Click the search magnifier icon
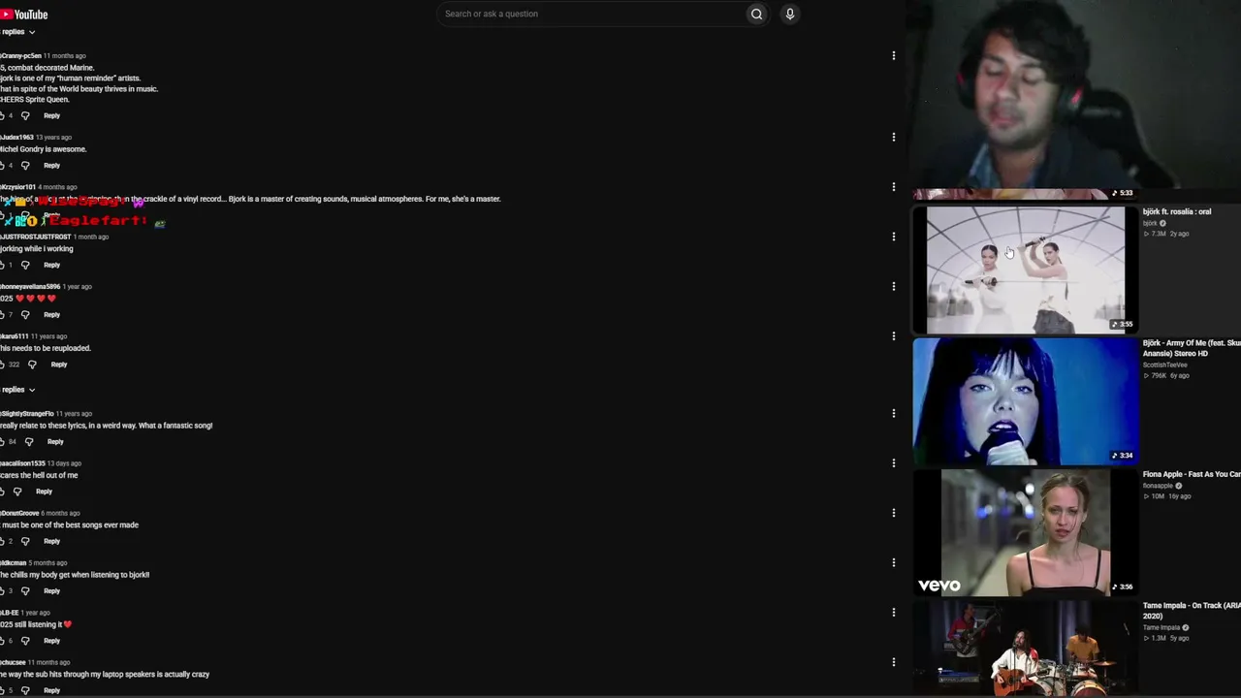 click(x=756, y=14)
